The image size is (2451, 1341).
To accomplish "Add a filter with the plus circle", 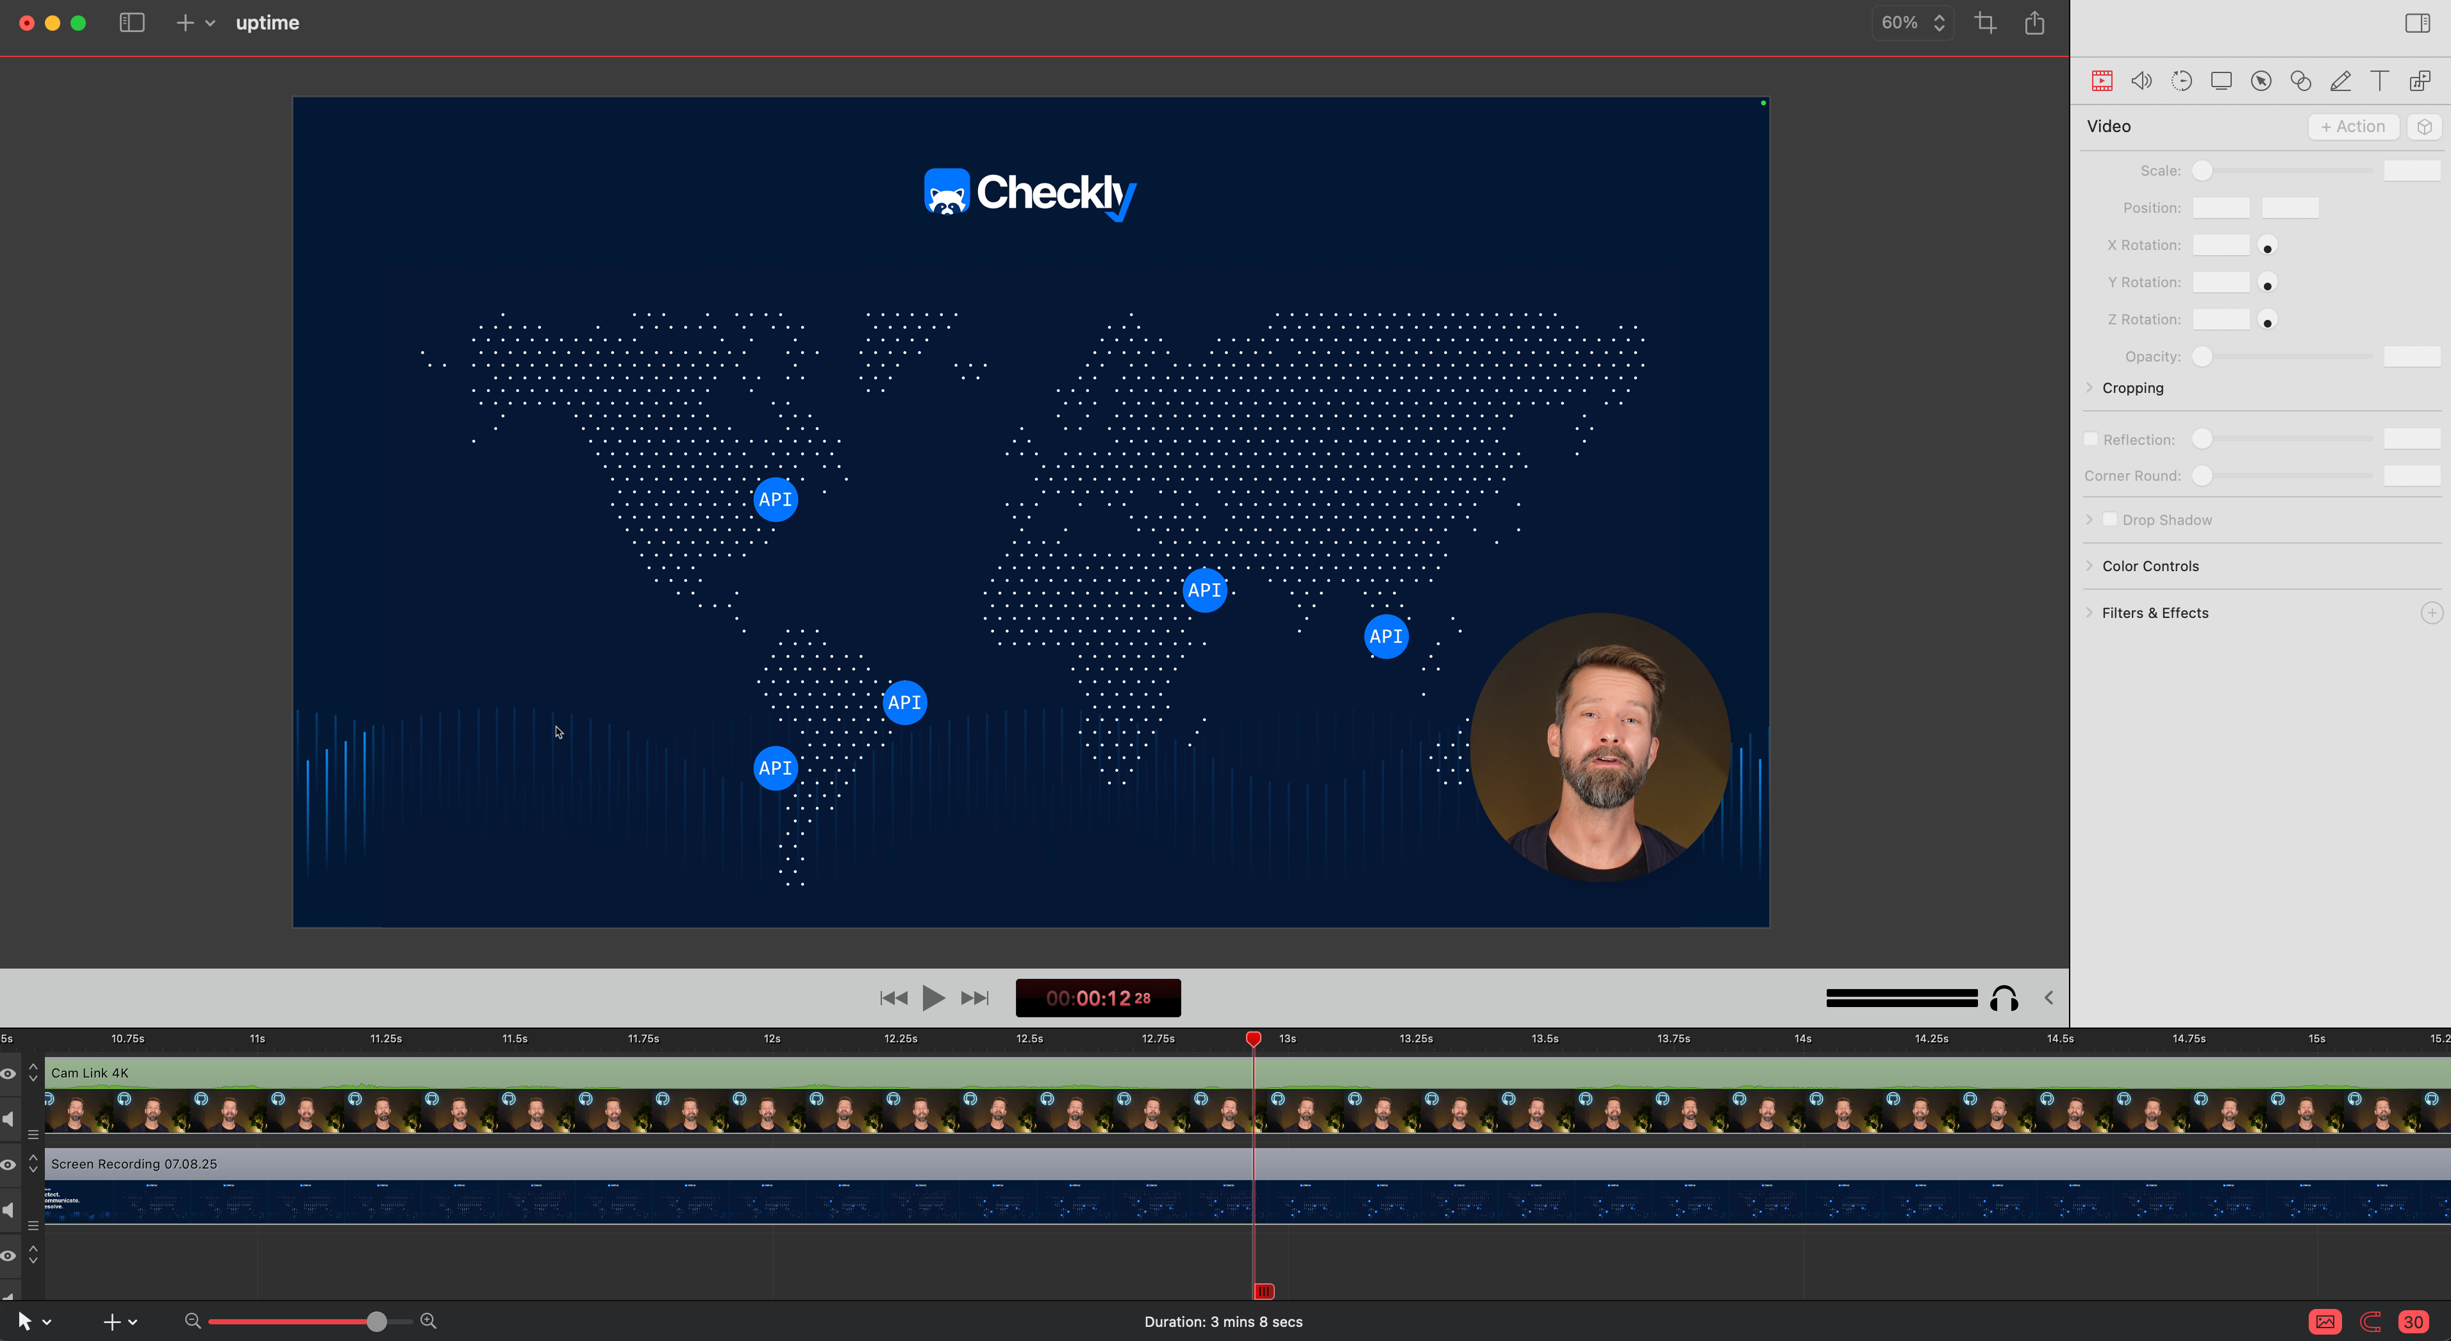I will tap(2431, 613).
